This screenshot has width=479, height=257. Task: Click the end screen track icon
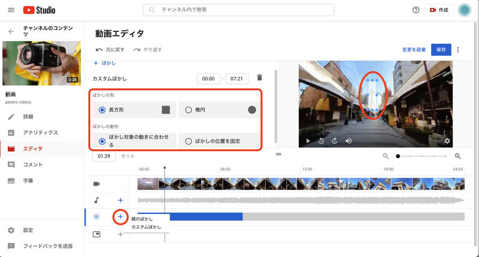(96, 234)
